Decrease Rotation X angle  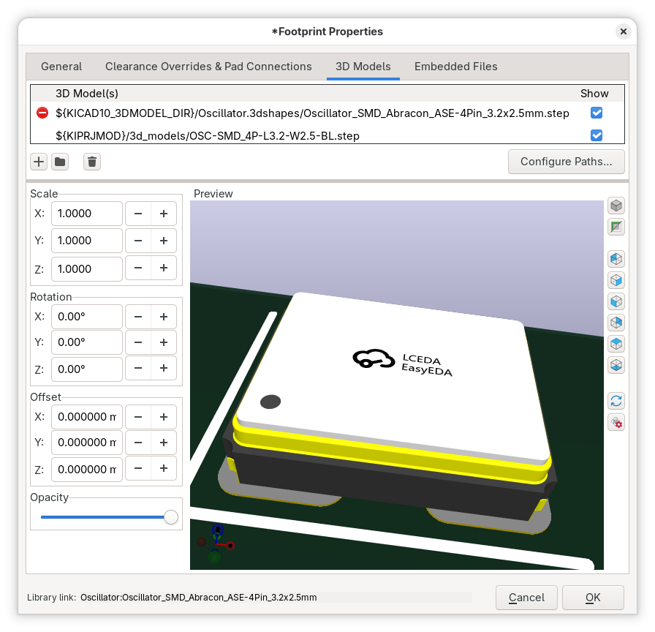pyautogui.click(x=138, y=317)
